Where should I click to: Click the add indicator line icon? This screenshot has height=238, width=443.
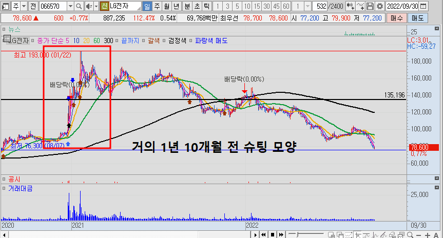(x=360, y=6)
